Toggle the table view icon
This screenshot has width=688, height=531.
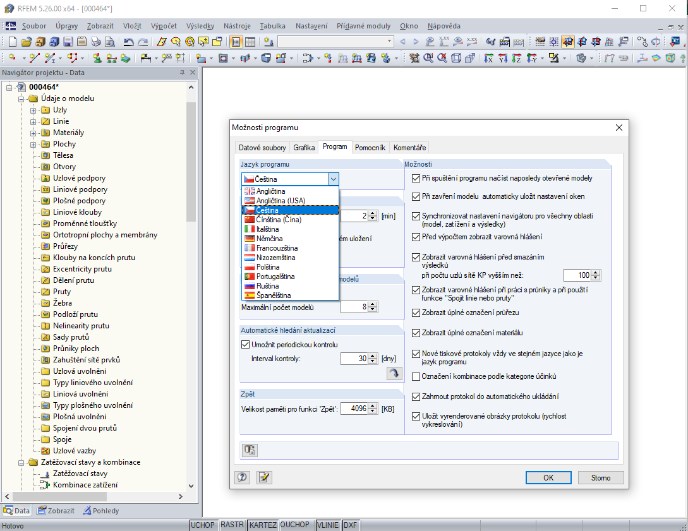pos(250,42)
